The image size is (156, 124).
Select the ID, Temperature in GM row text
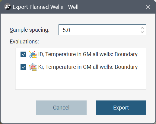coord(88,54)
